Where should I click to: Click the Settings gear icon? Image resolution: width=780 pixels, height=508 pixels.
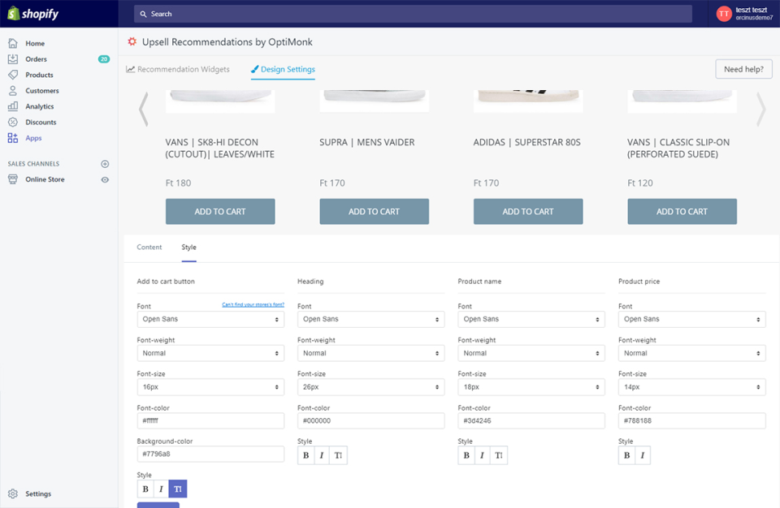[x=13, y=493]
